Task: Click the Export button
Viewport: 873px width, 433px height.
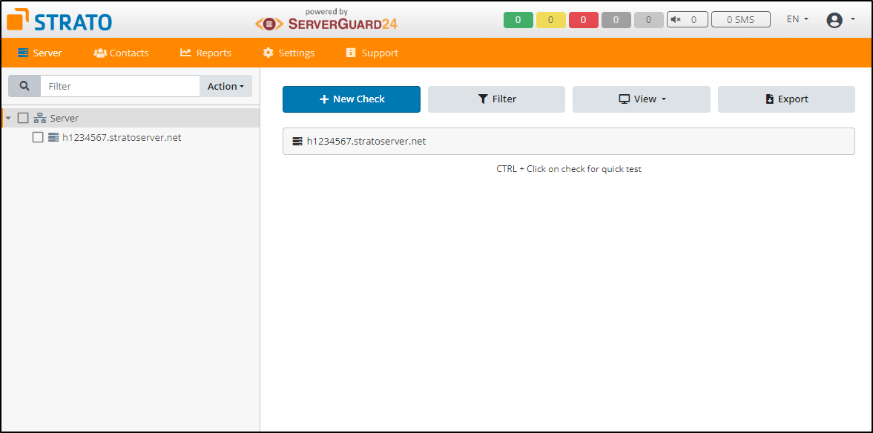Action: (786, 99)
